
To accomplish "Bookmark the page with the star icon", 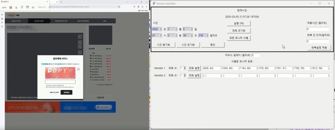I will [x=119, y=6].
